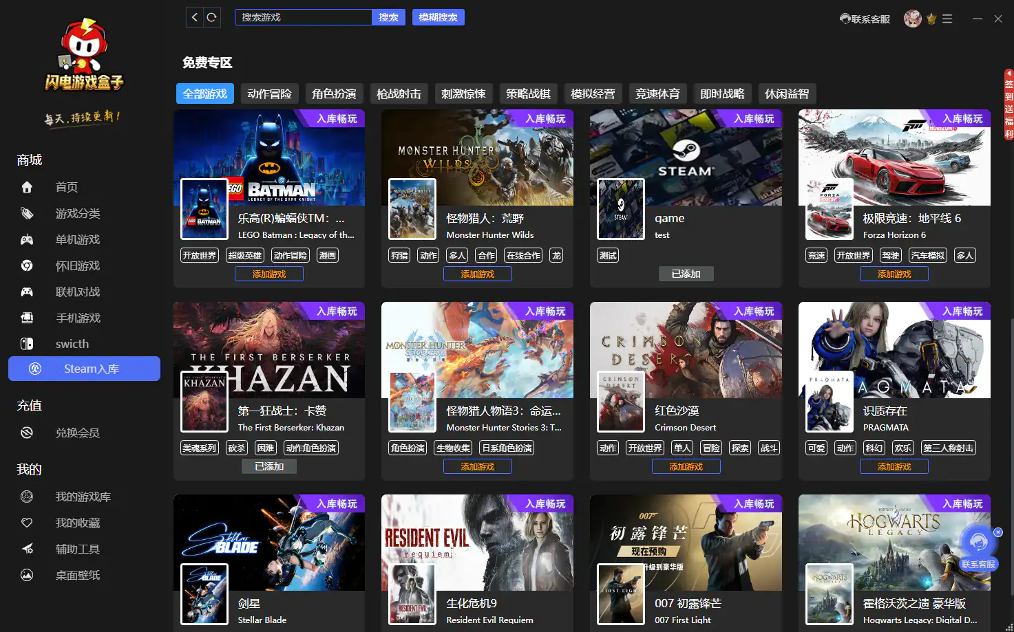The height and width of the screenshot is (632, 1014).
Task: Switch to the 策略战棋 tab
Action: click(528, 94)
